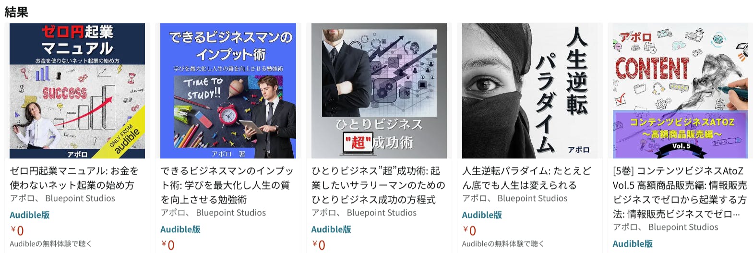Click title link ひとりビジネス"超"成功術
This screenshot has width=753, height=253.
(x=378, y=185)
